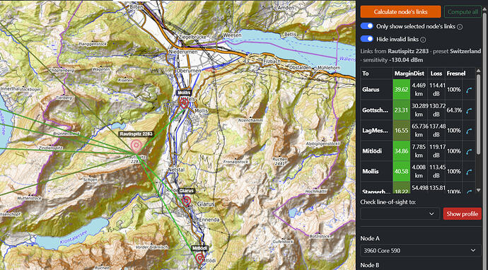
Task: Click the 65.736 km distance cell
Action: (419, 131)
